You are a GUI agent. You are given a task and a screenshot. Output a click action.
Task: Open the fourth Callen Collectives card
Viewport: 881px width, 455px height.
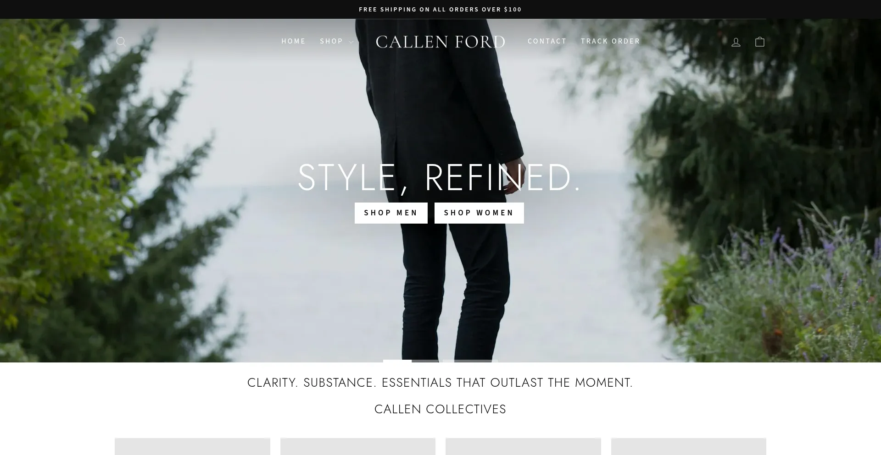(689, 446)
